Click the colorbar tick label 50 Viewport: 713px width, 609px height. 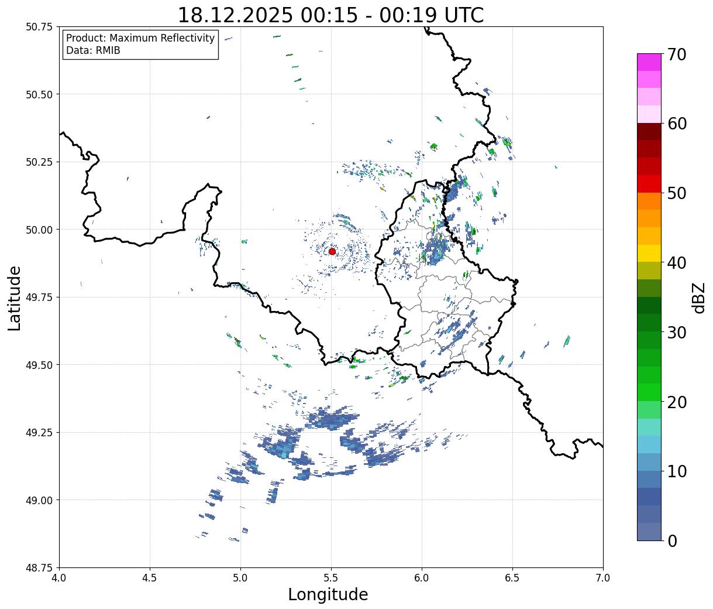(676, 193)
